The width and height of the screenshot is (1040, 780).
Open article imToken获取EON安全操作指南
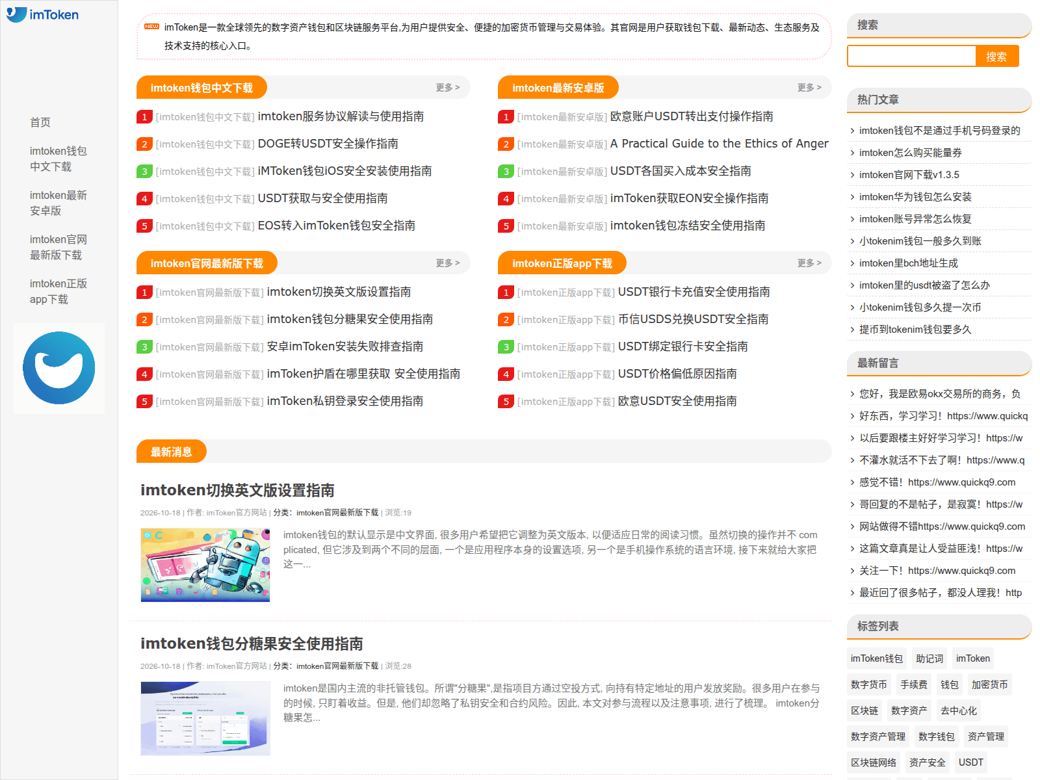[689, 198]
